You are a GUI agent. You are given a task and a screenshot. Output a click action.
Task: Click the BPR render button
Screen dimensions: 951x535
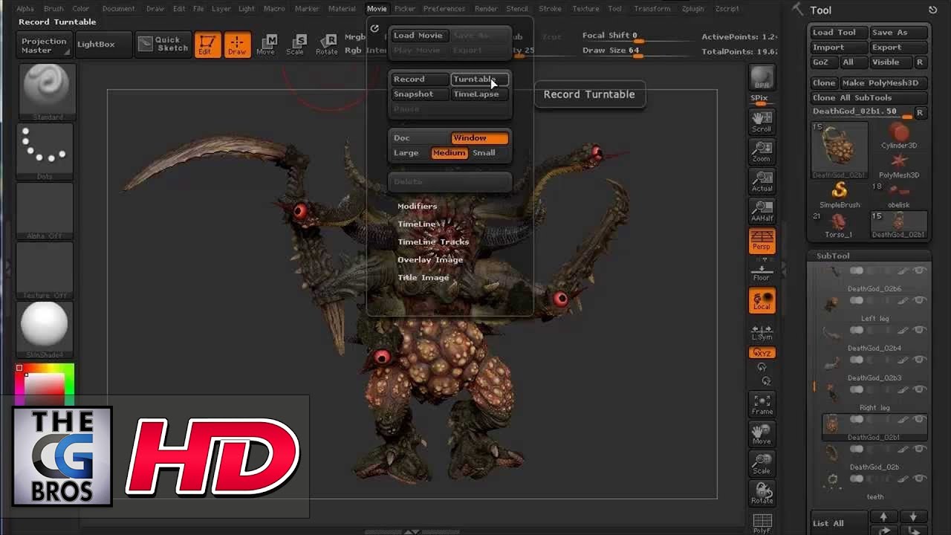coord(762,77)
